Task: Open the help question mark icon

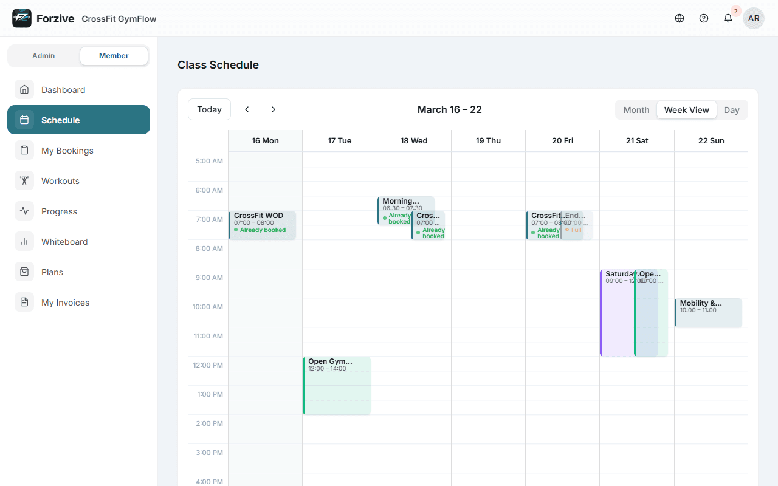Action: (703, 18)
